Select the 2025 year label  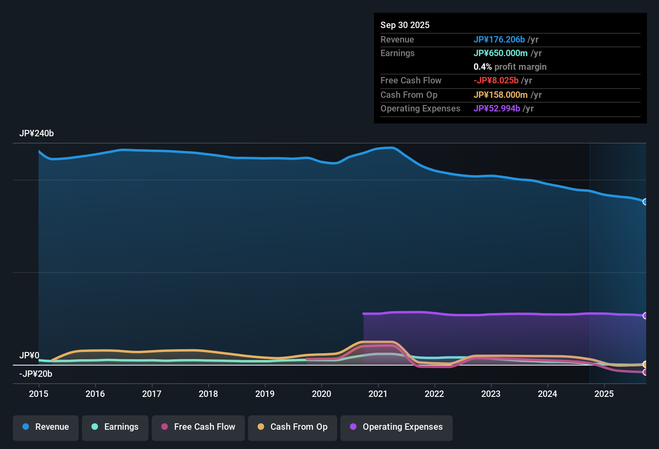(604, 394)
